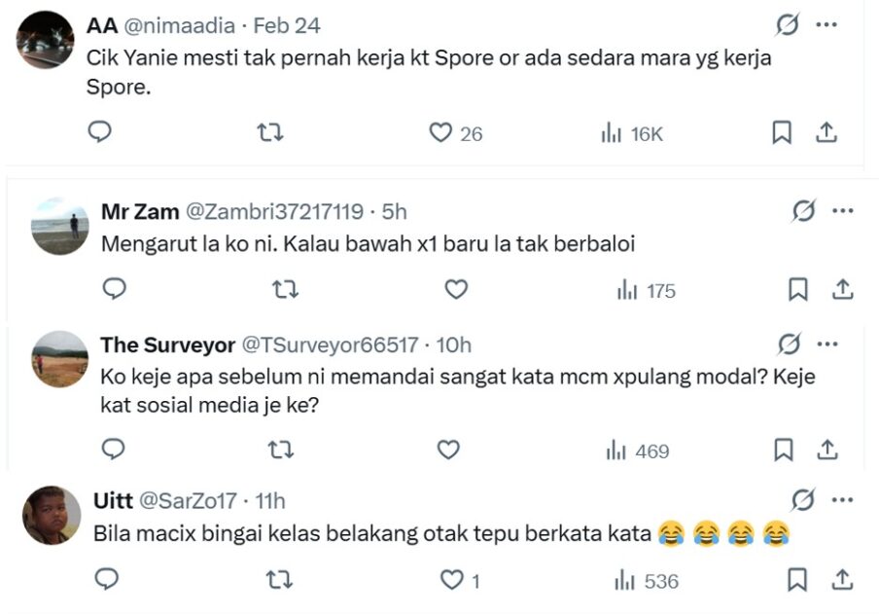Open three-dot menu on The Surveyor's tweet
Viewport: 879px width, 615px height.
(828, 344)
